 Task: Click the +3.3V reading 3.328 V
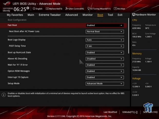135,95
